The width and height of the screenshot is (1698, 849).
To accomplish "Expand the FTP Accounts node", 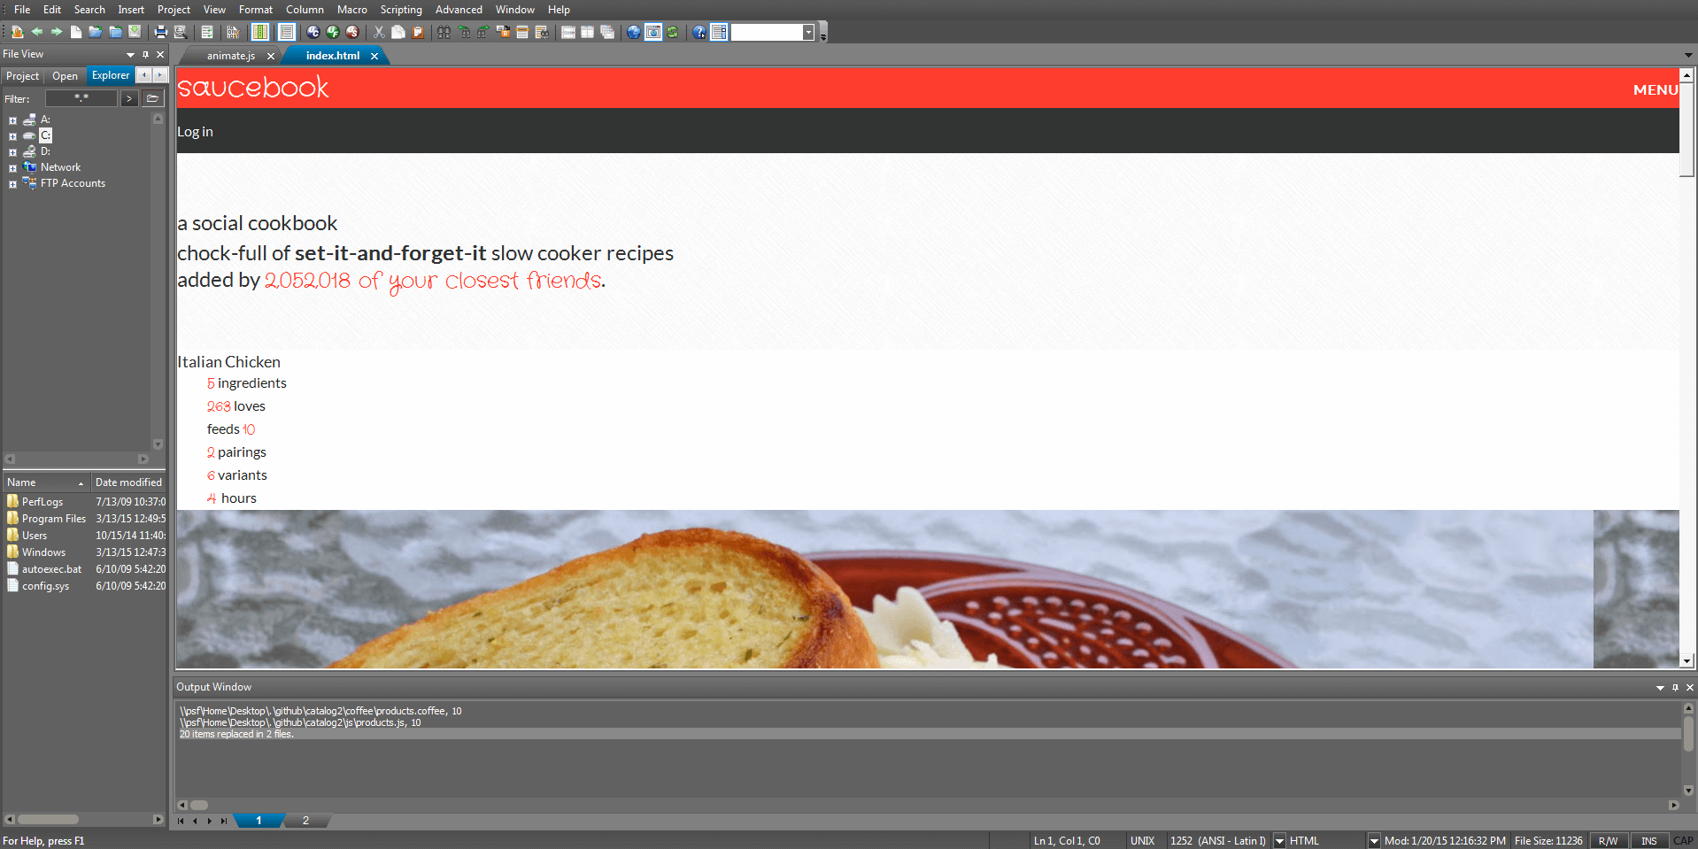I will point(12,184).
